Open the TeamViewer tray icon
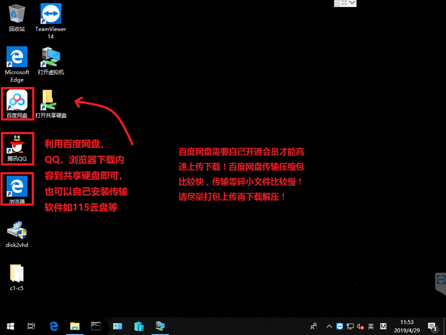The image size is (446, 335). (340, 326)
